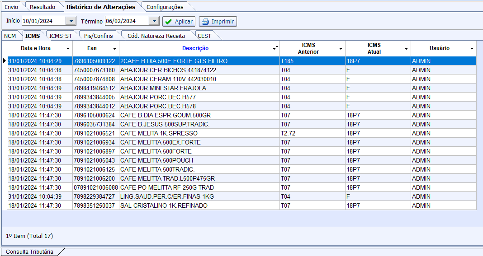The image size is (483, 256).
Task: Open ICMS Anterior column filter arrow
Action: [x=341, y=49]
